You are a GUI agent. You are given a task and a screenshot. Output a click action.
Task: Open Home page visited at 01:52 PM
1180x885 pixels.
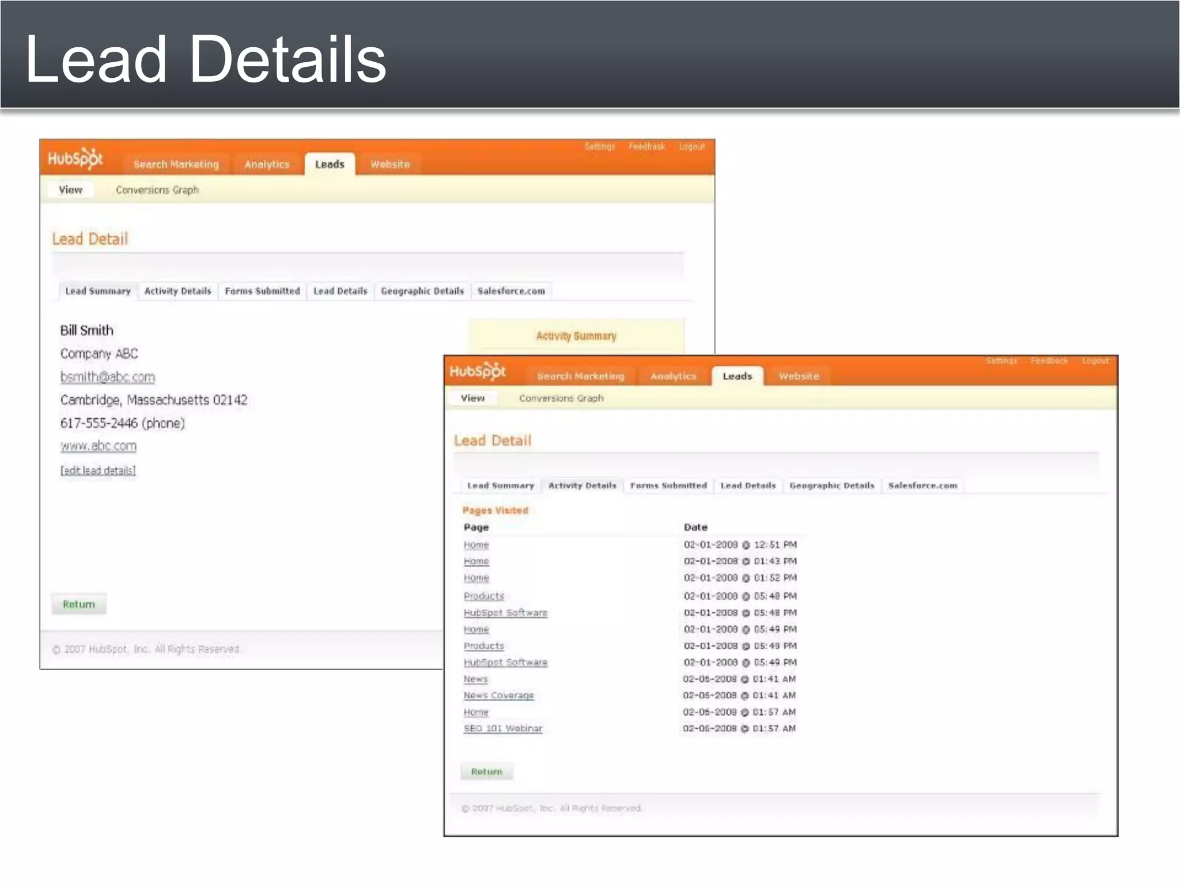476,578
